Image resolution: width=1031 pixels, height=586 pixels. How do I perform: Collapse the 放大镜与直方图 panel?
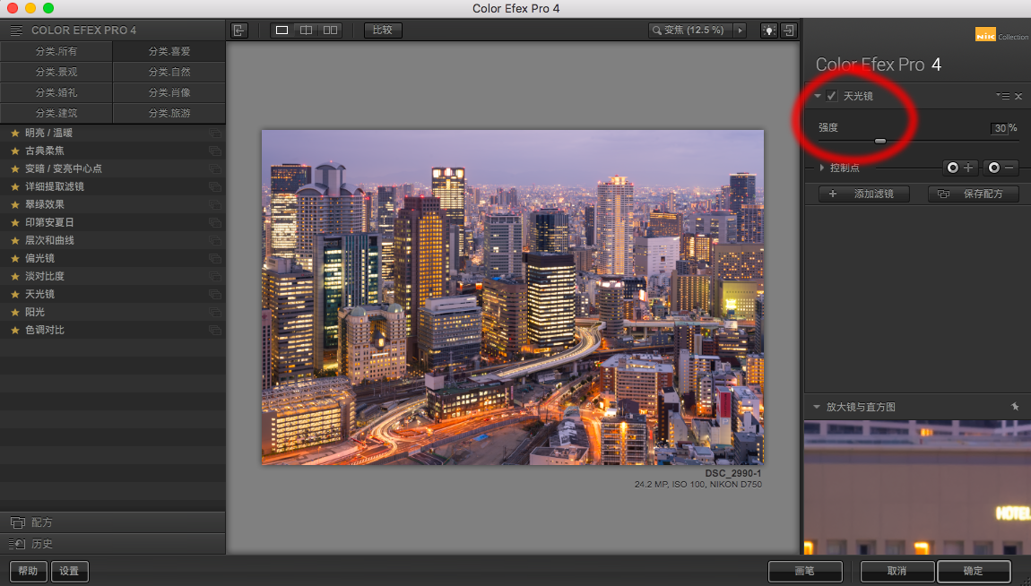(x=817, y=407)
